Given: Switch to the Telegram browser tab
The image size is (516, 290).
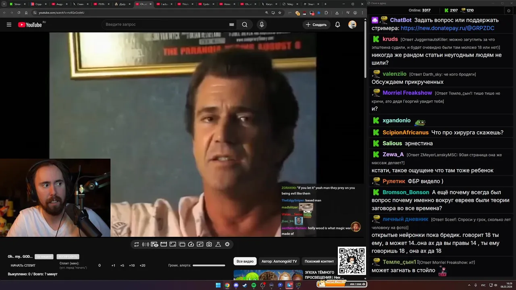Looking at the screenshot, I should coord(290,4).
